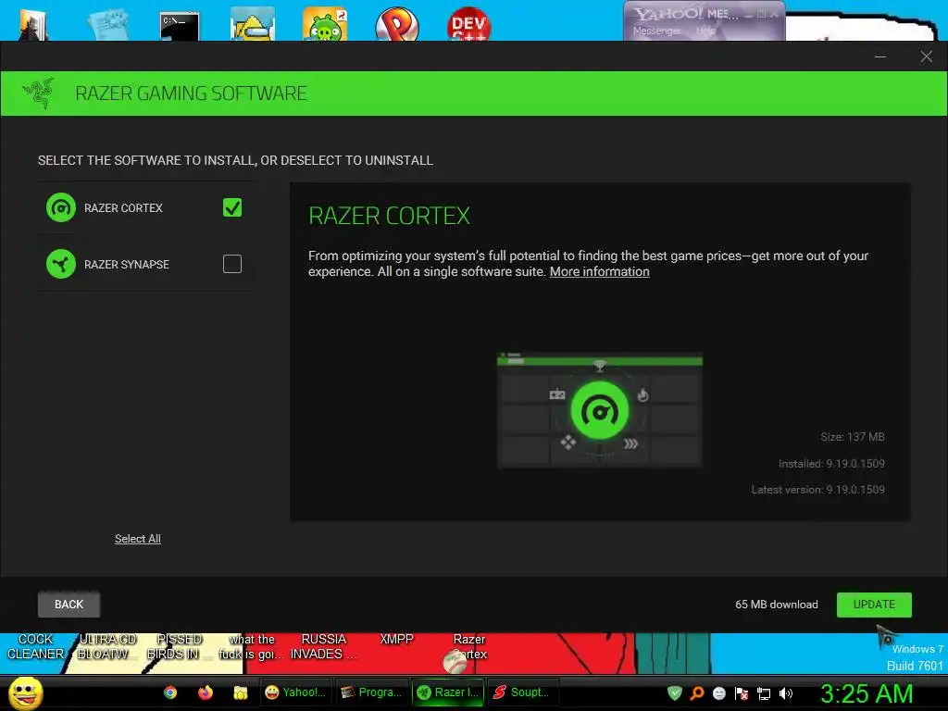Switch to Soupt... taskbar window
Viewport: 948px width, 711px height.
pyautogui.click(x=523, y=692)
